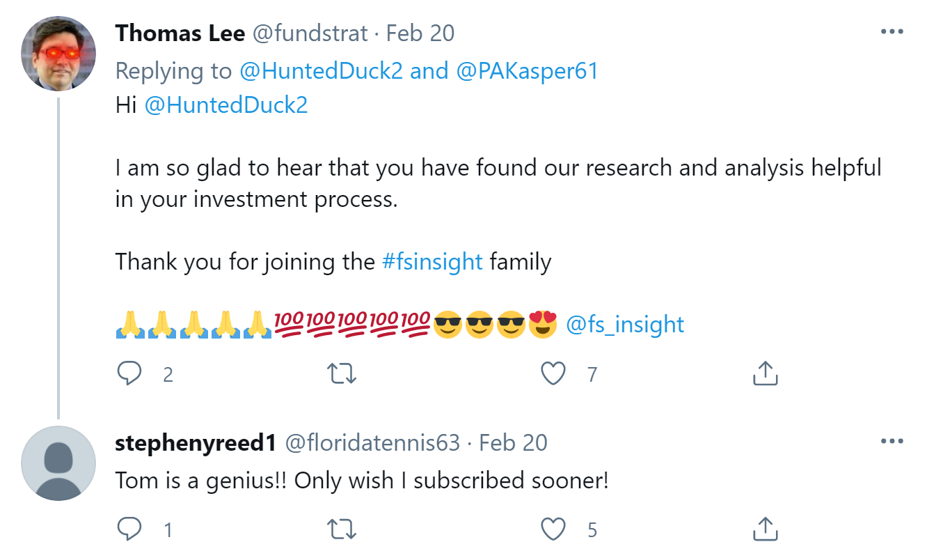927x558 pixels.
Task: Open more options for stephenyreed1's tweet
Action: click(x=892, y=442)
